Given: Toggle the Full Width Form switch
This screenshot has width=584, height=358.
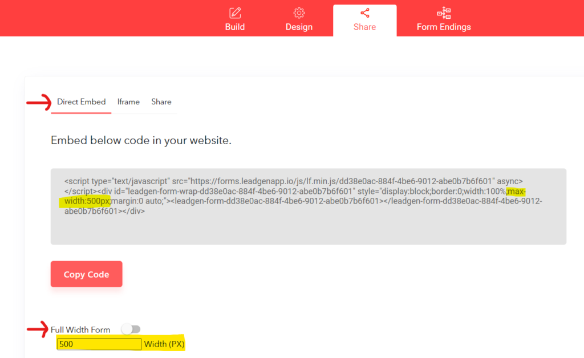Looking at the screenshot, I should click(131, 329).
